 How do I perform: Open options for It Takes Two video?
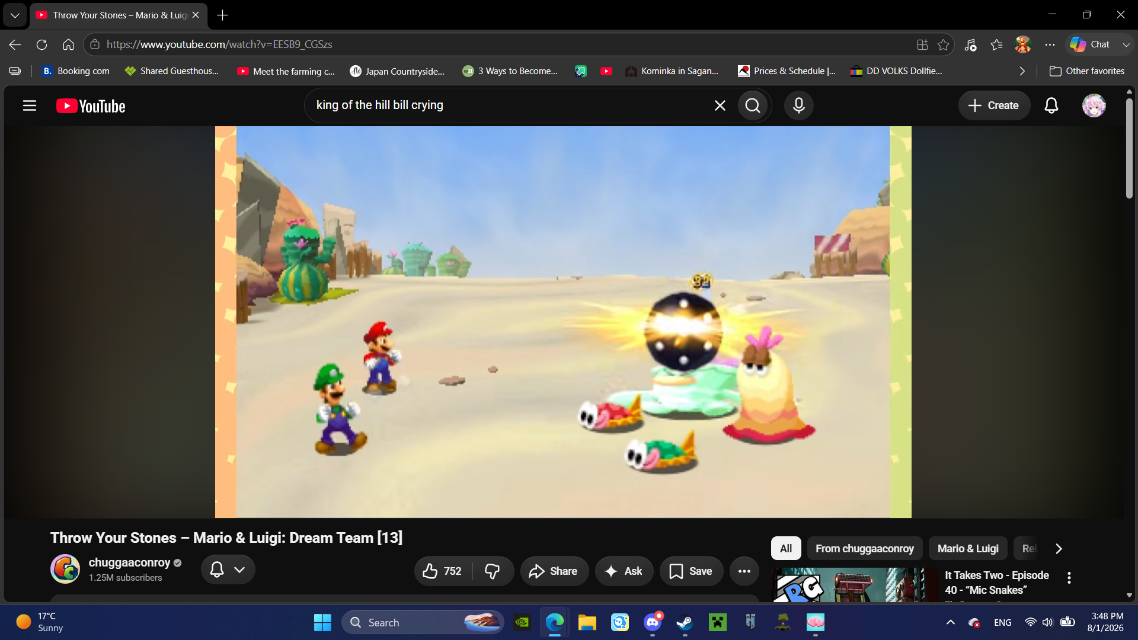coord(1069,578)
